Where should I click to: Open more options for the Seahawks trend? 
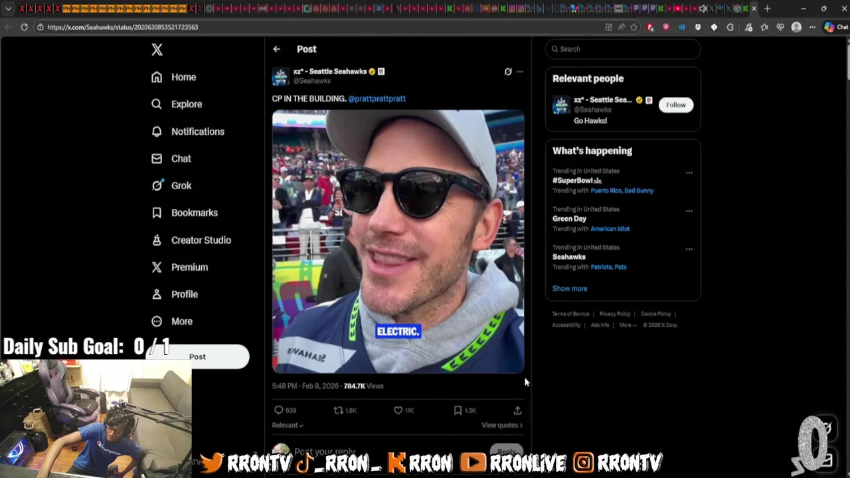(x=689, y=250)
